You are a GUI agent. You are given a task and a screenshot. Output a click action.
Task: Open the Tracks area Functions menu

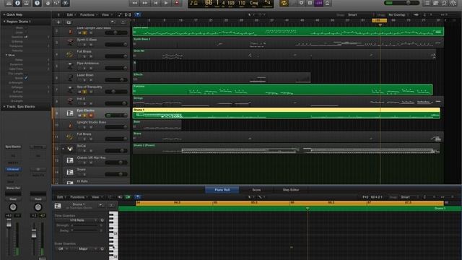(x=87, y=14)
